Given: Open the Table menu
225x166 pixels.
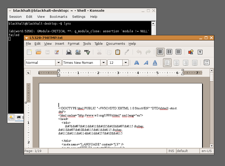Looking at the screenshot, I should 98,44.
